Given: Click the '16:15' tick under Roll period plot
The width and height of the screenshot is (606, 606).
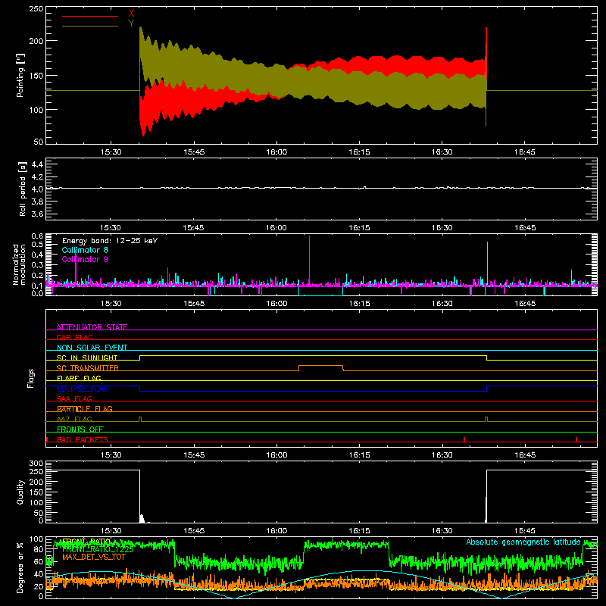Looking at the screenshot, I should (359, 228).
